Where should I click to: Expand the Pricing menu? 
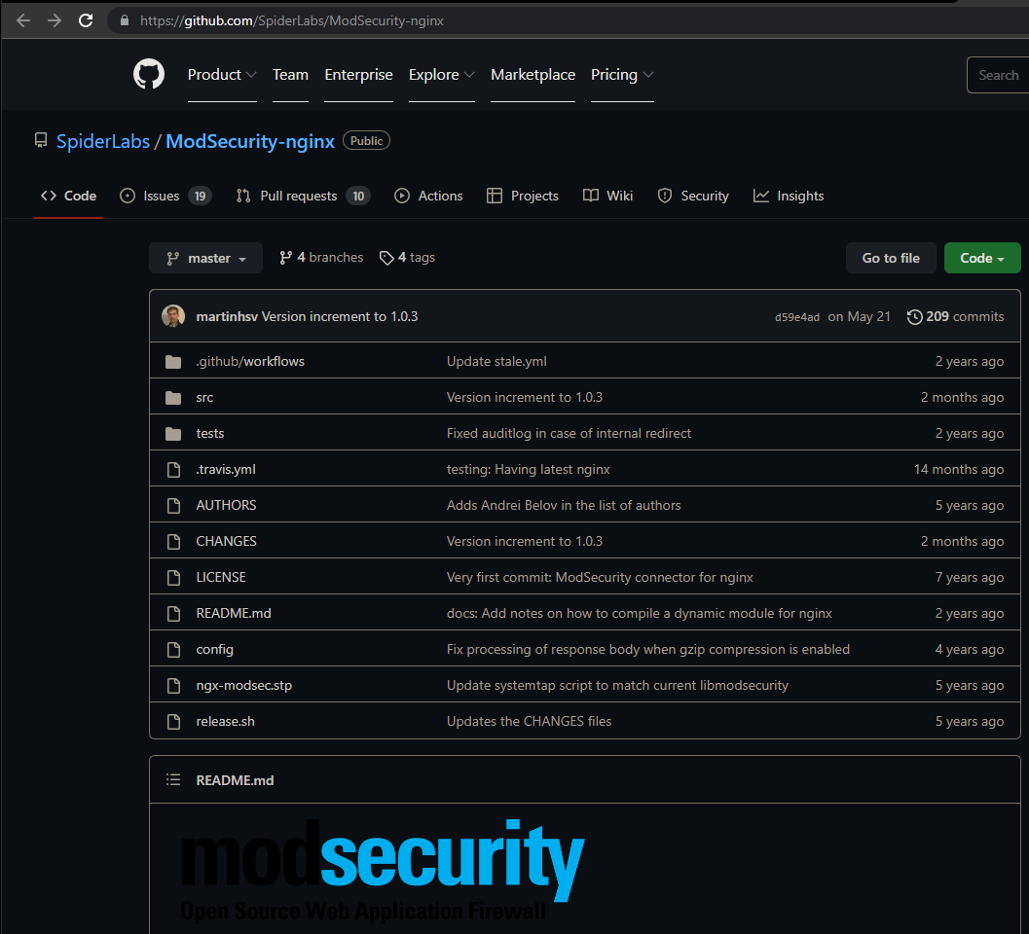click(x=622, y=75)
